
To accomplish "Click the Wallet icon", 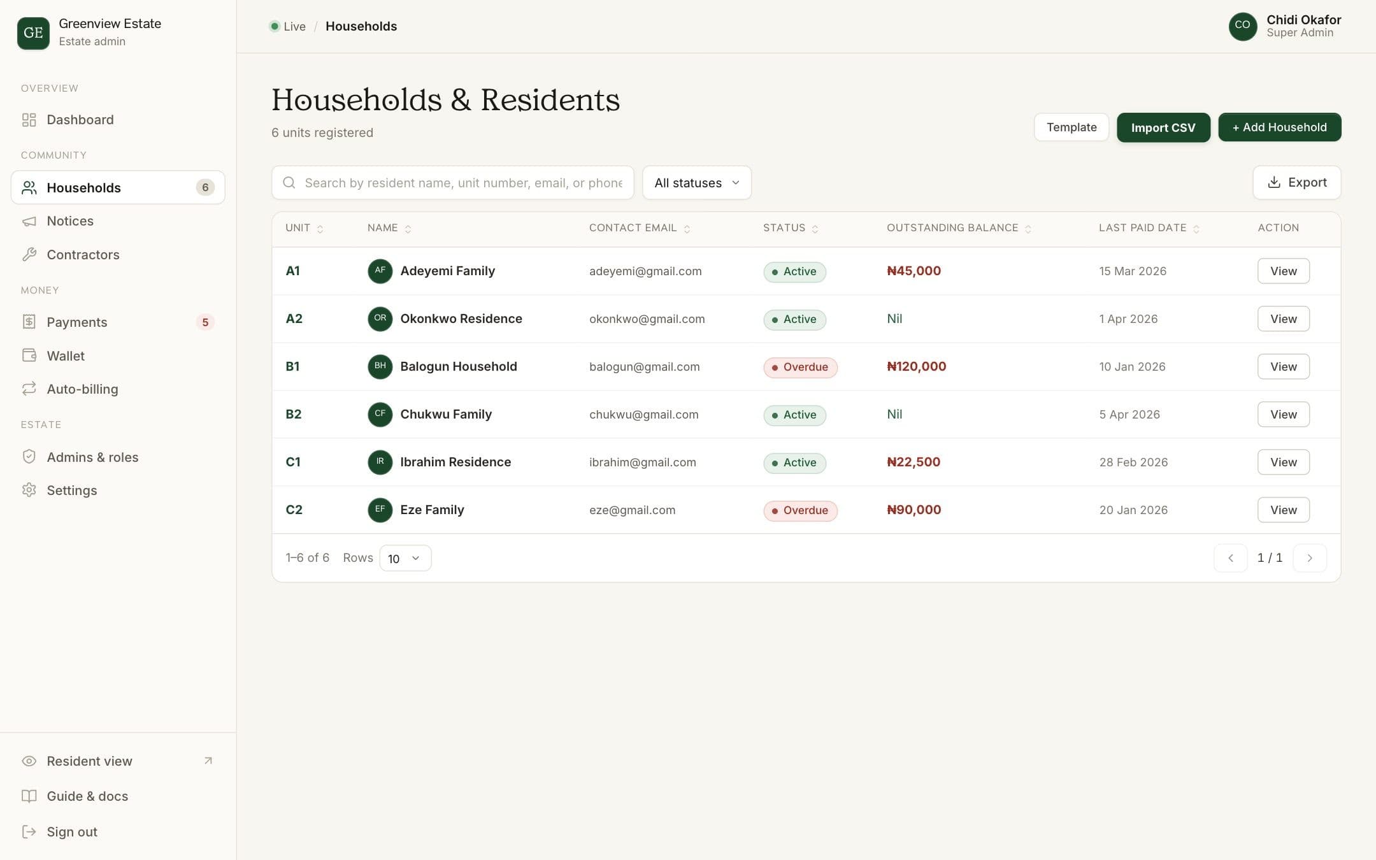I will click(29, 355).
